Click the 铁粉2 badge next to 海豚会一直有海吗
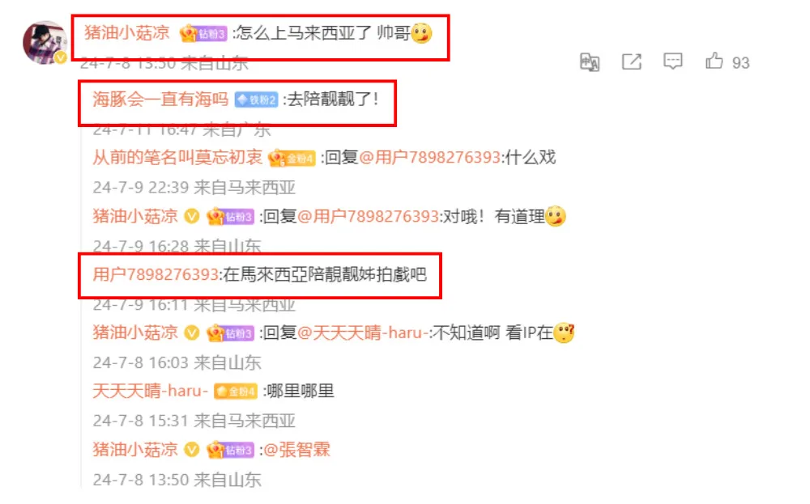810x504 pixels. (x=256, y=100)
